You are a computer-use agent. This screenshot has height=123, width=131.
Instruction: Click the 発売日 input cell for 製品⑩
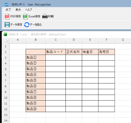pyautogui.click(x=106, y=109)
